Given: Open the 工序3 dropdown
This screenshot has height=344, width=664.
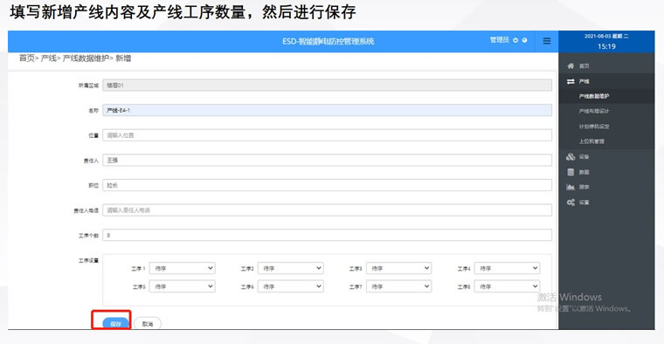Looking at the screenshot, I should (x=399, y=268).
